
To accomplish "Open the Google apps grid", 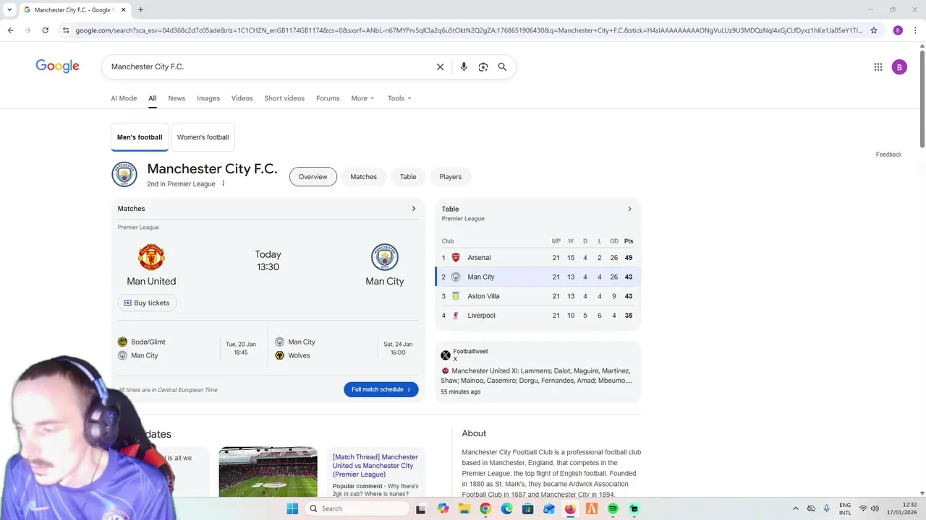I will (x=878, y=67).
